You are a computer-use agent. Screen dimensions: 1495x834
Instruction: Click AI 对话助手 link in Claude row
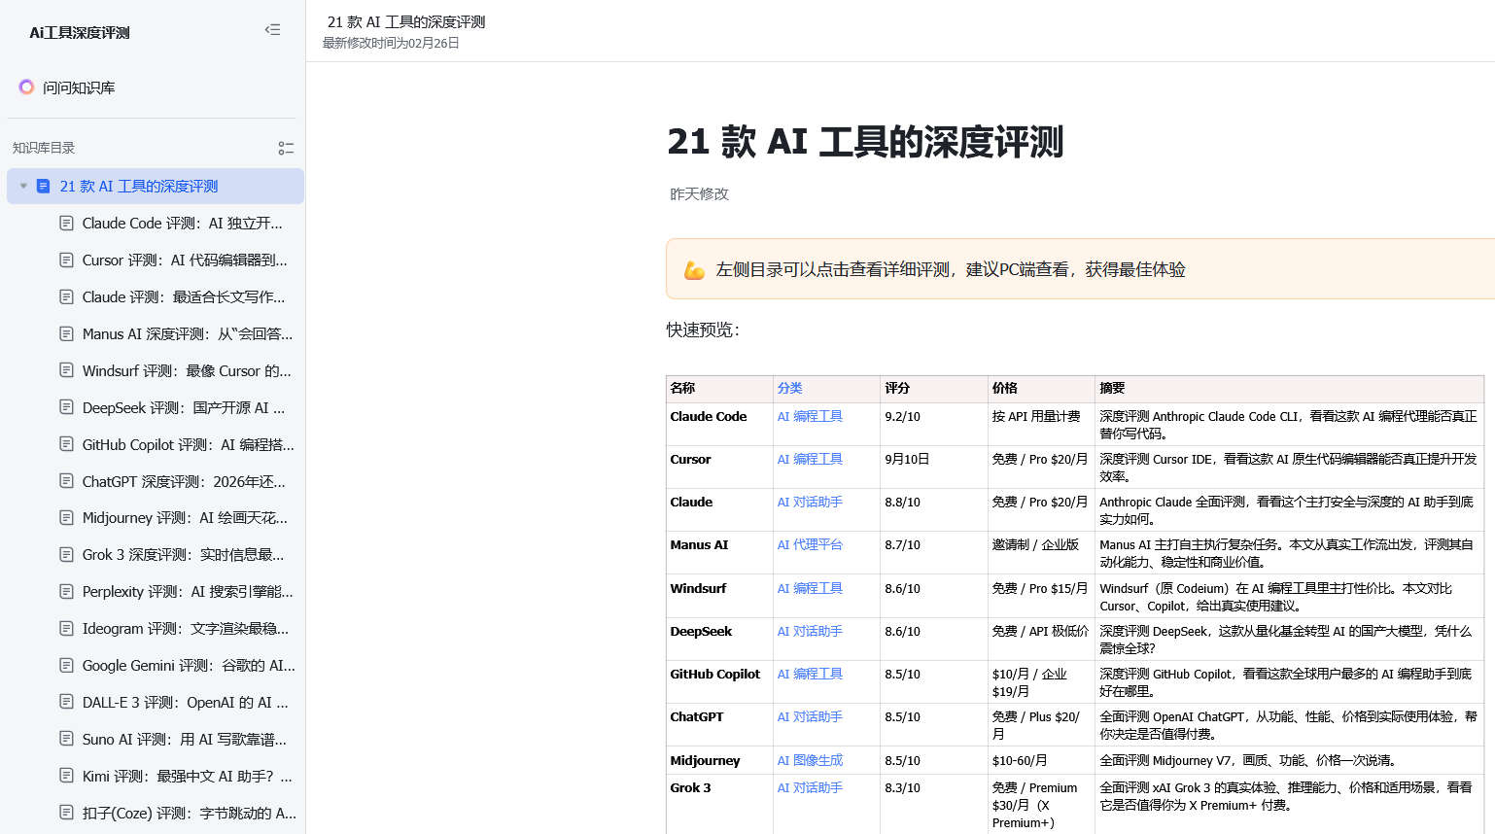click(810, 503)
